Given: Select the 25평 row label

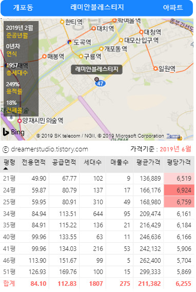Looking at the screenshot, I should tap(9, 202).
